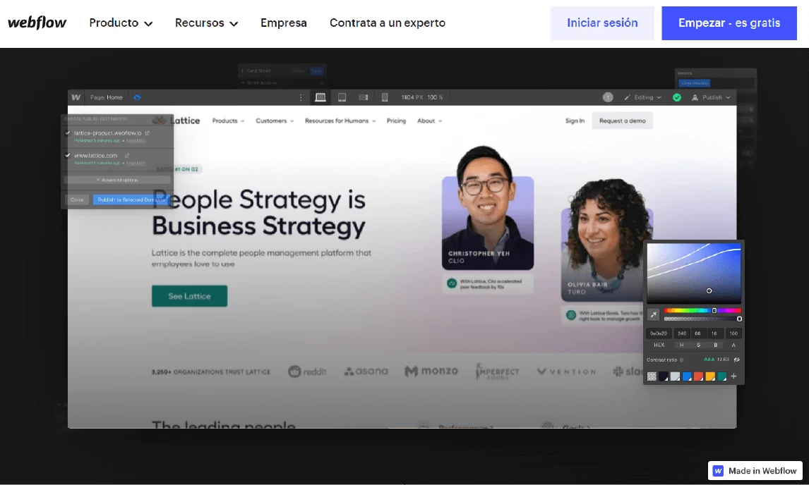Open the Page: Home selector
This screenshot has width=809, height=485.
(107, 97)
